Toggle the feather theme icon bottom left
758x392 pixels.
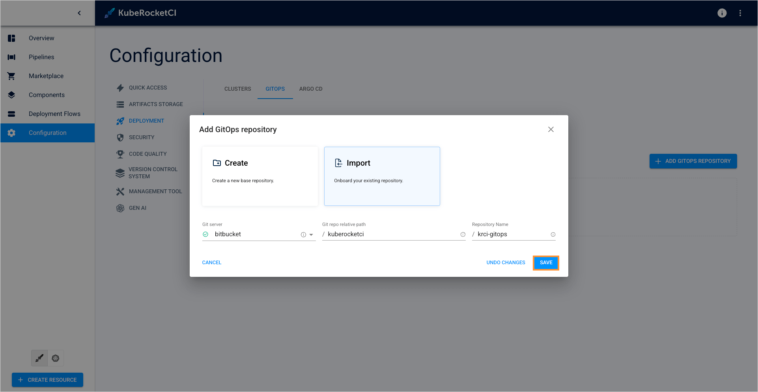tap(39, 358)
